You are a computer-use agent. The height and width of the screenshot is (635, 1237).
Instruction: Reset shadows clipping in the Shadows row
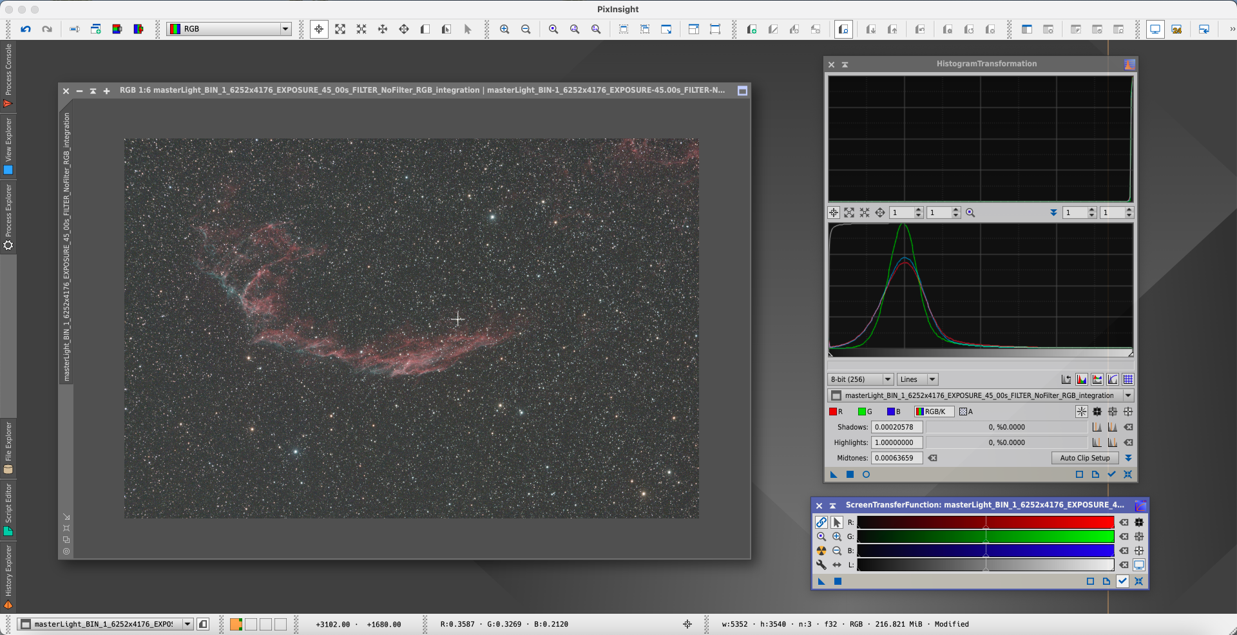point(1128,427)
